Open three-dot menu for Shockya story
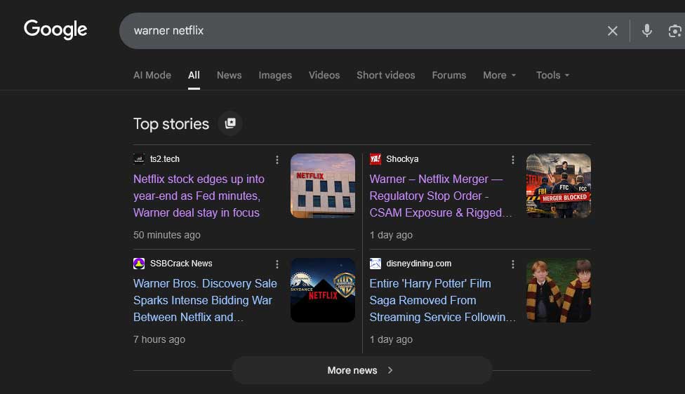This screenshot has height=394, width=685. (513, 160)
